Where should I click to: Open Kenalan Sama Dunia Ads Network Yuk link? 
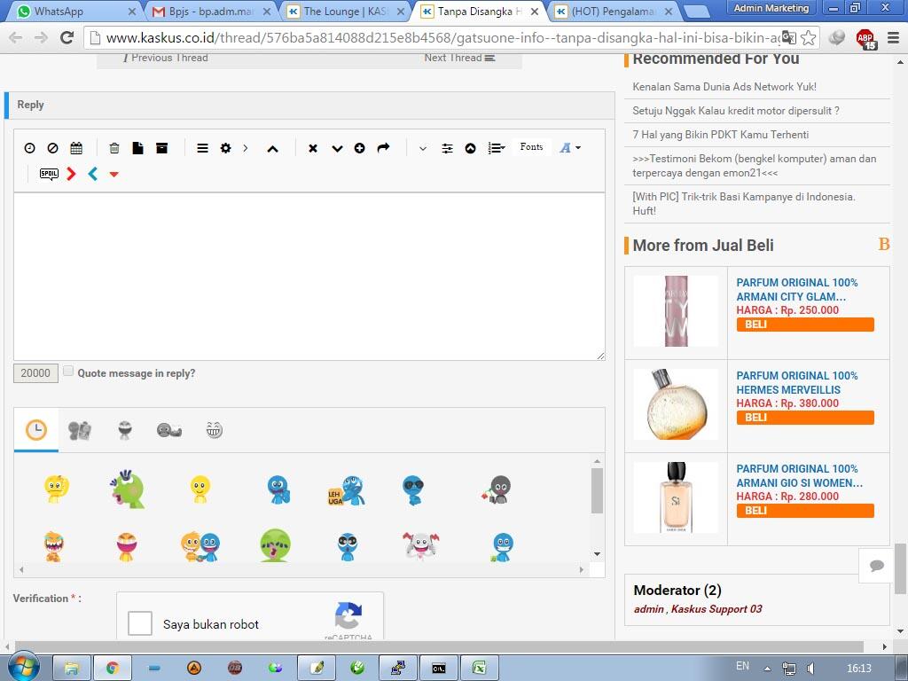[x=724, y=87]
